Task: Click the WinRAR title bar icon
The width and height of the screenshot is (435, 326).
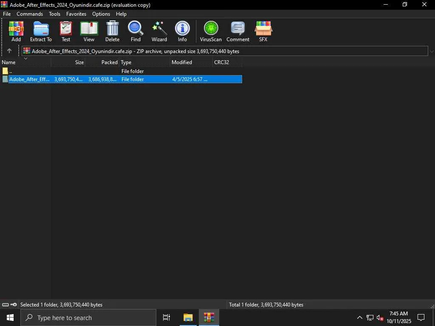Action: [x=4, y=4]
